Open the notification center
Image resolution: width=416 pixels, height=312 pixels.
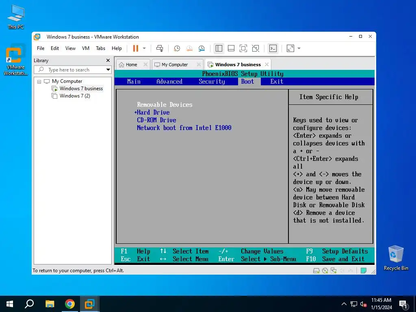[403, 304]
